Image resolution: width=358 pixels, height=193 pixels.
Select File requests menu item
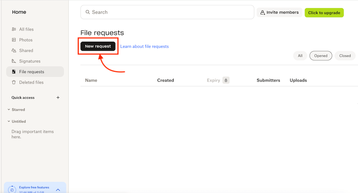coord(35,72)
